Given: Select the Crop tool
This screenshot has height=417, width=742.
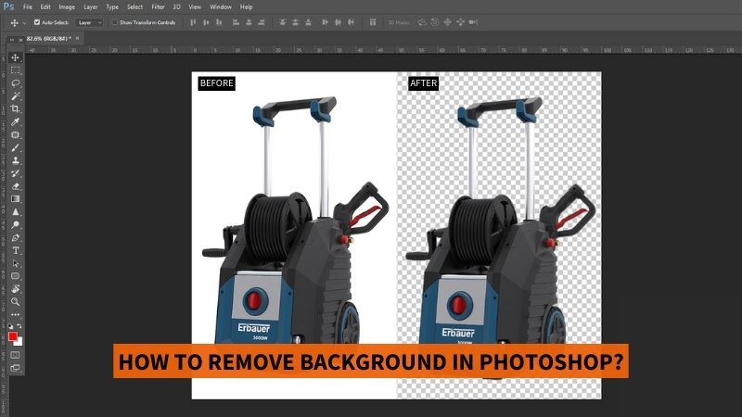Looking at the screenshot, I should coord(15,108).
